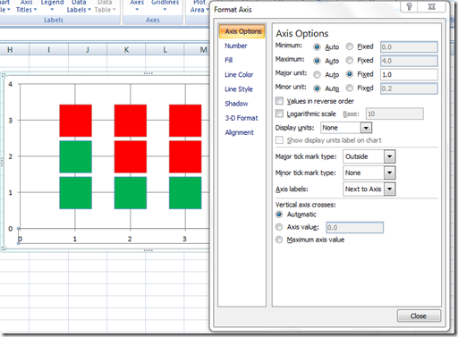Choose Fixed for Minor unit
458x337 pixels.
pyautogui.click(x=350, y=88)
